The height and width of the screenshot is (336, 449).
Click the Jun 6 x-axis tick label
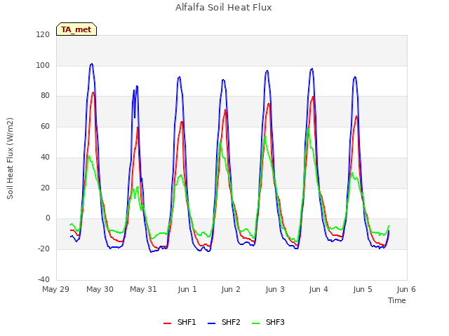tap(406, 289)
